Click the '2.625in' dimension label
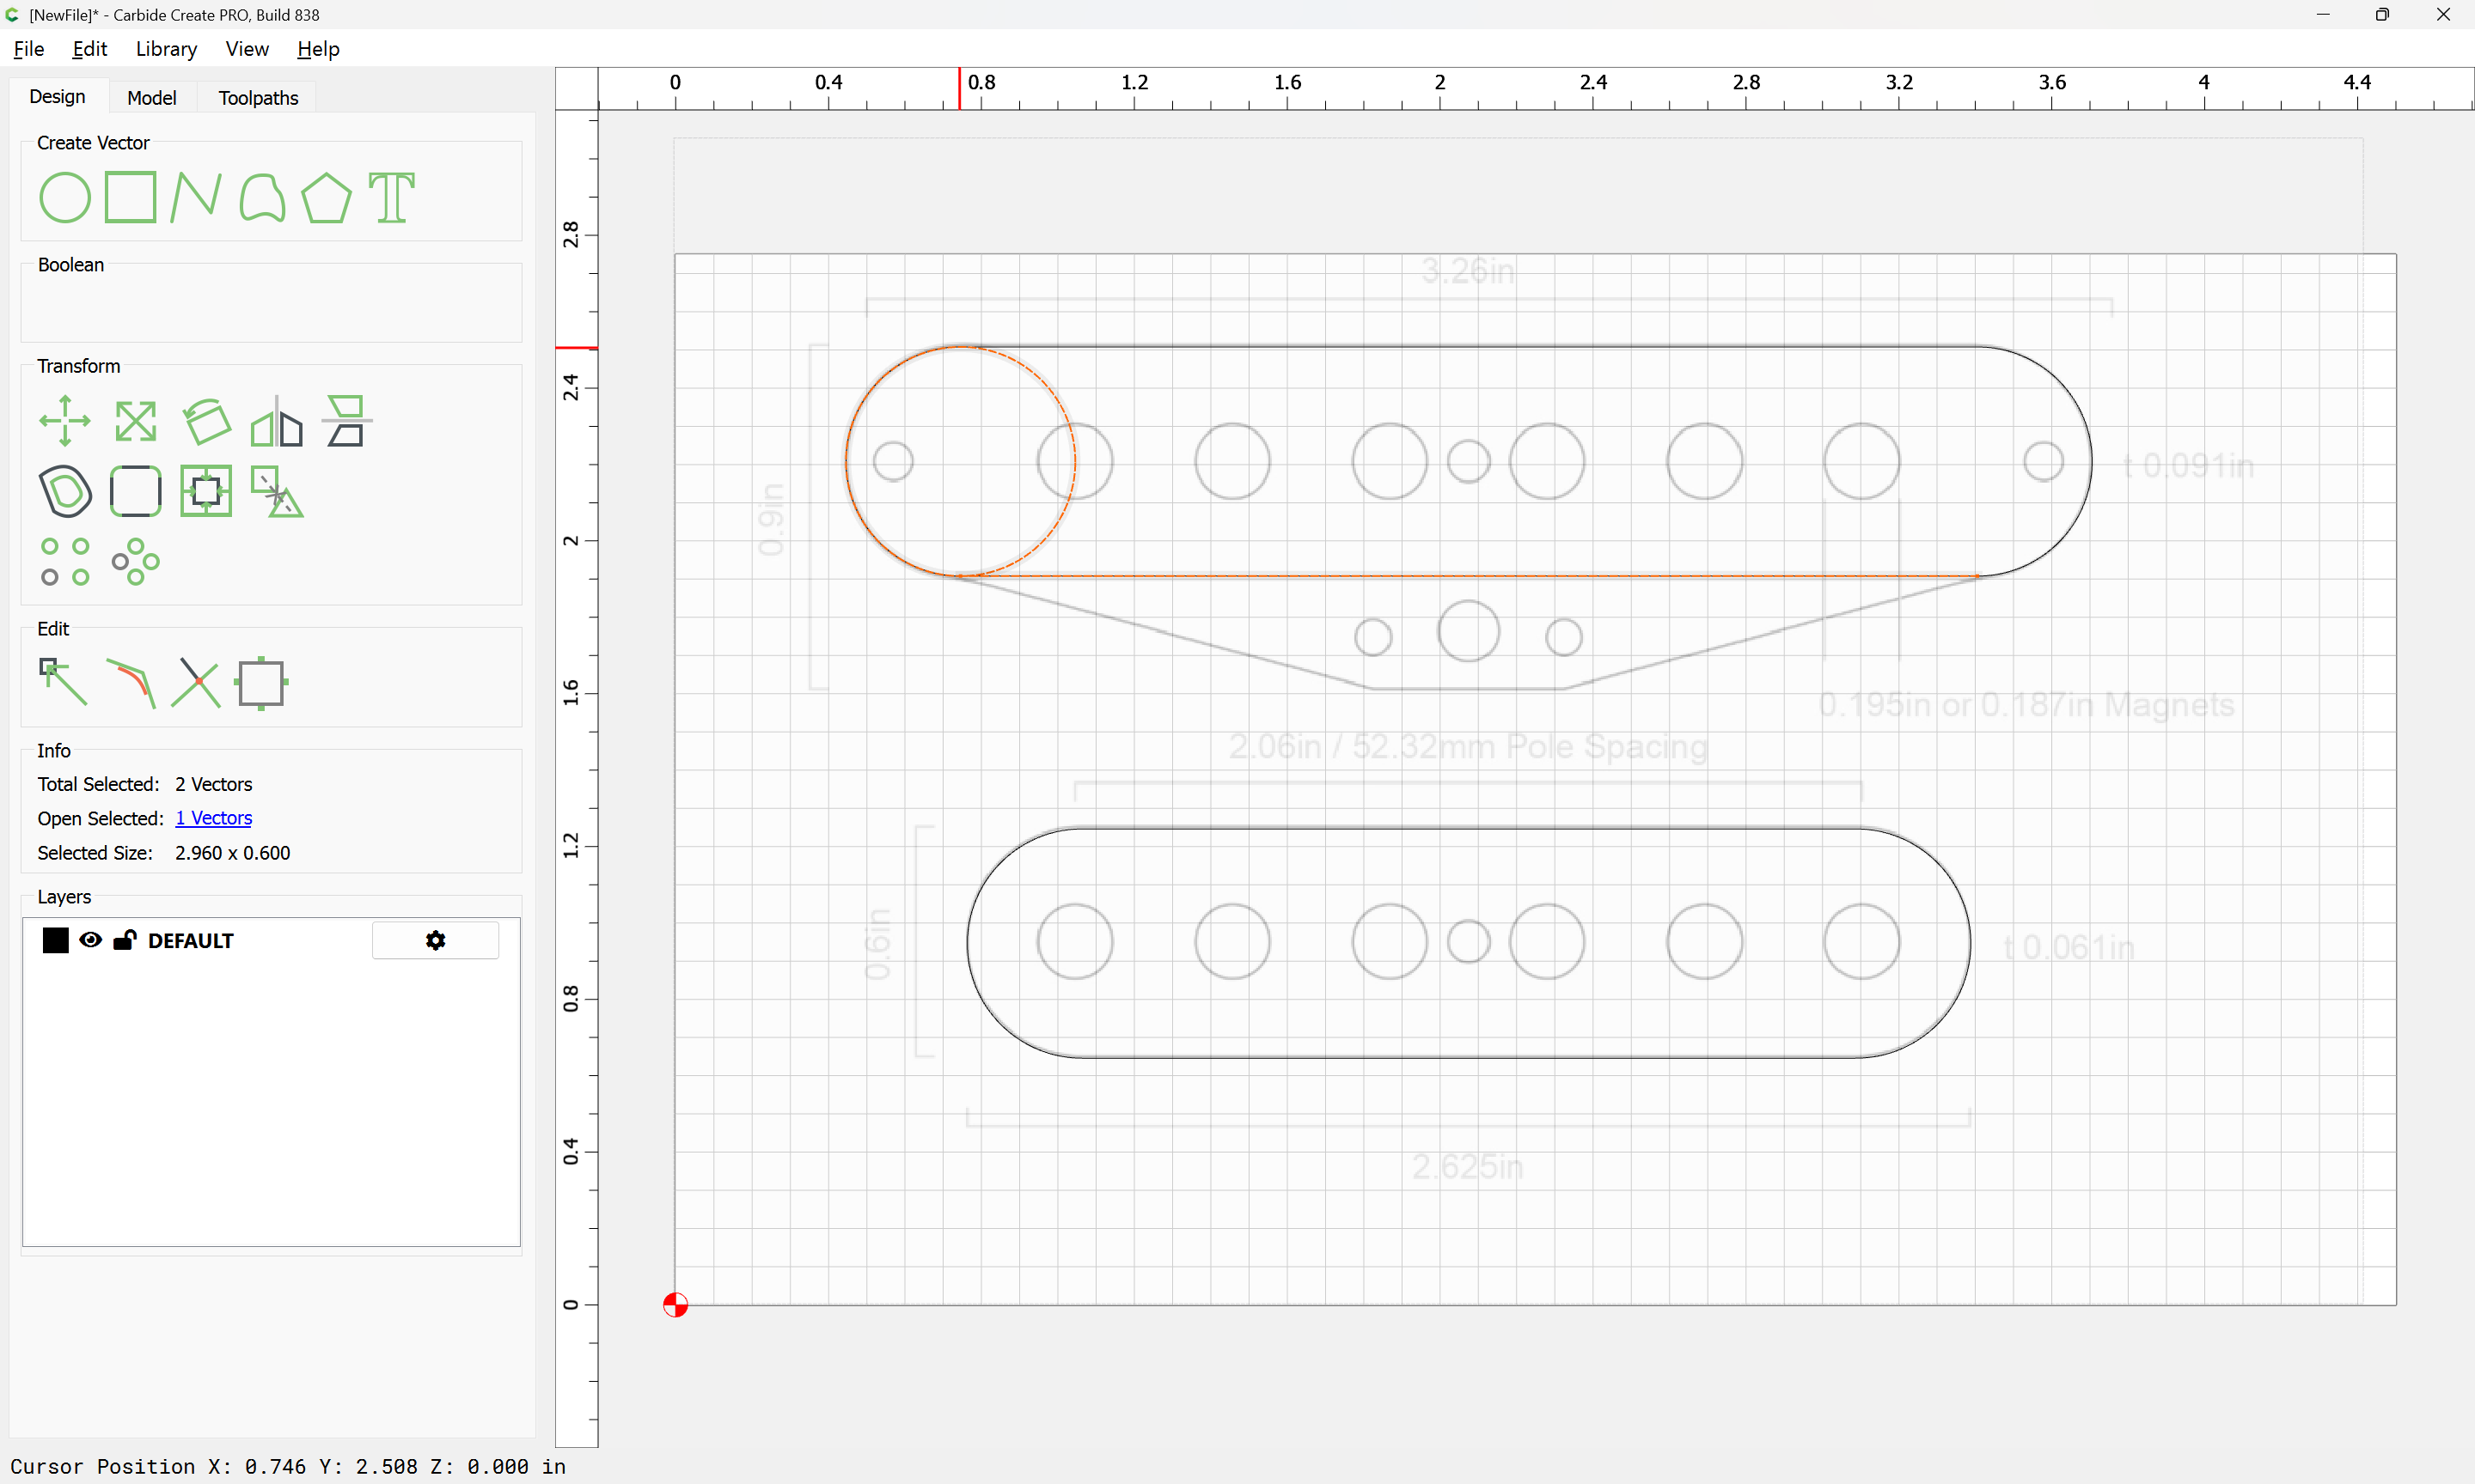 pos(1468,1167)
